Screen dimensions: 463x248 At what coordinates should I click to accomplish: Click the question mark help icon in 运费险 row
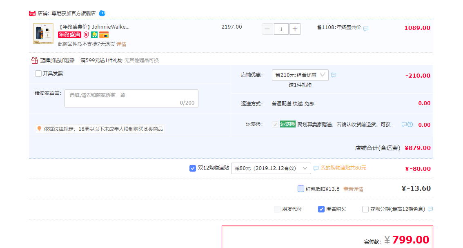[x=410, y=125]
